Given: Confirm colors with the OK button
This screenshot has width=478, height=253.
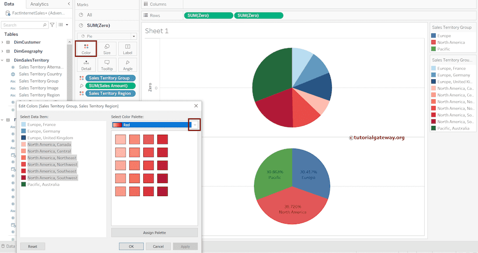Looking at the screenshot, I should pyautogui.click(x=131, y=246).
